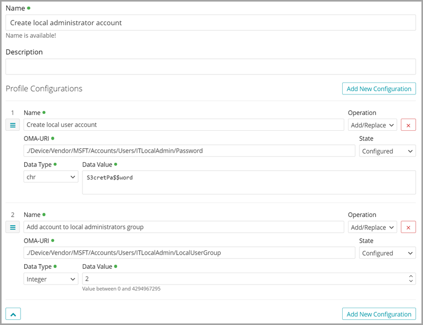Expand the Integer Data Type dropdown
Viewport: 423px width, 325px height.
click(x=51, y=279)
